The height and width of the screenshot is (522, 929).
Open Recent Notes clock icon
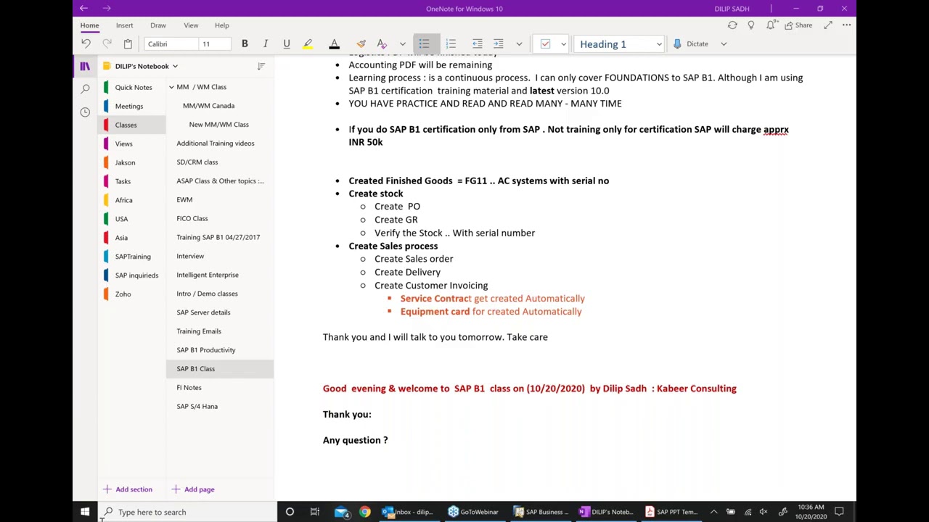[x=85, y=112]
